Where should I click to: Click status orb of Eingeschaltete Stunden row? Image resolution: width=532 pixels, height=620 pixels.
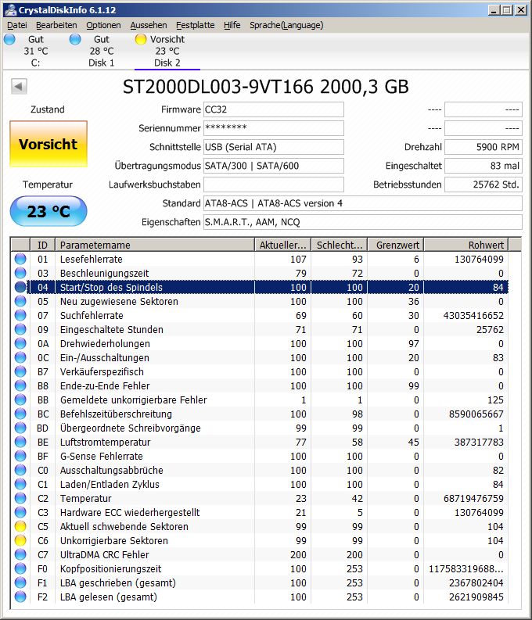click(20, 329)
